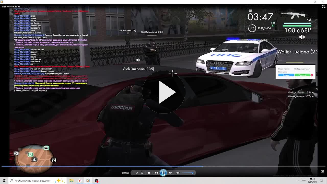Switch video to full screen view

(322, 171)
